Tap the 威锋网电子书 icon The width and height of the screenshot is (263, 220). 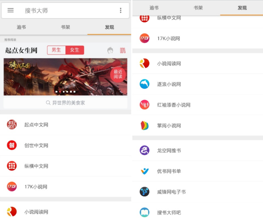tap(144, 192)
